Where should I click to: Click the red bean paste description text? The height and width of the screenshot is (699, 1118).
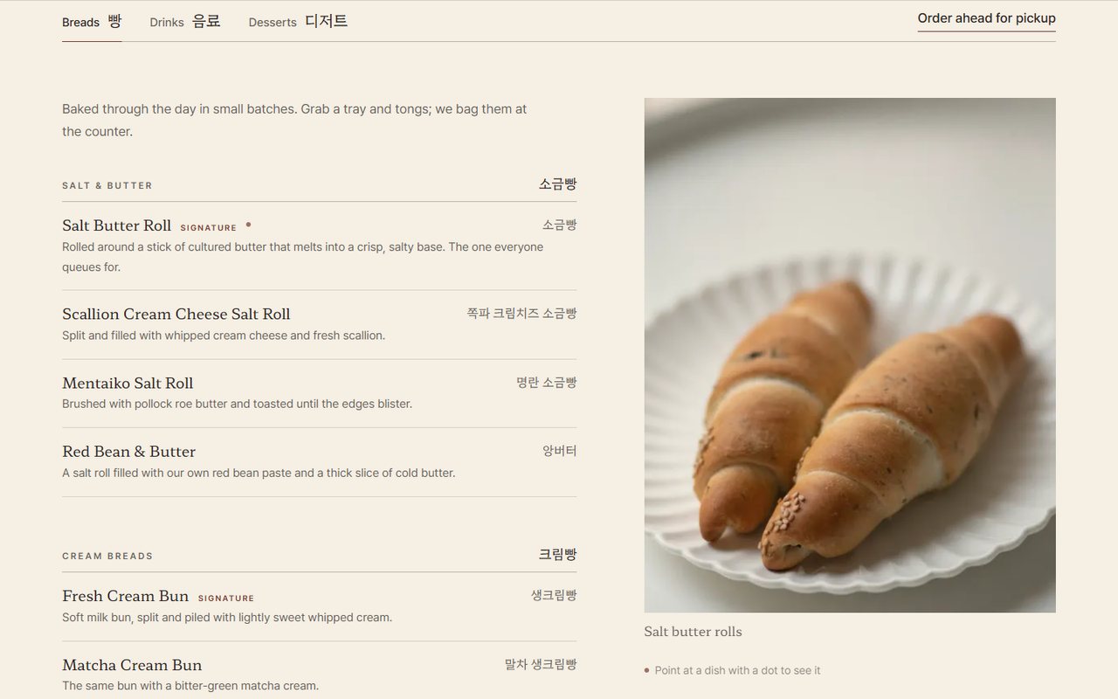tap(259, 473)
